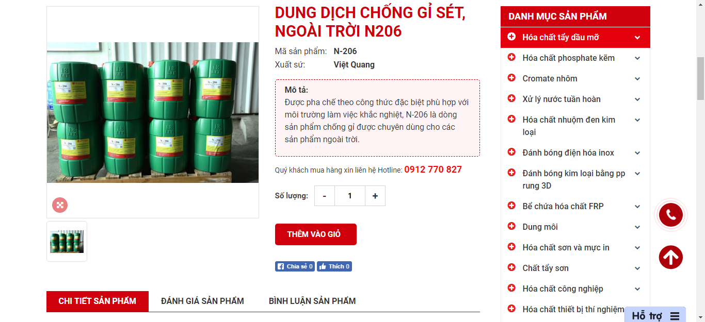The image size is (705, 322).
Task: Click the red back-to-top arrow icon
Action: pos(671,257)
